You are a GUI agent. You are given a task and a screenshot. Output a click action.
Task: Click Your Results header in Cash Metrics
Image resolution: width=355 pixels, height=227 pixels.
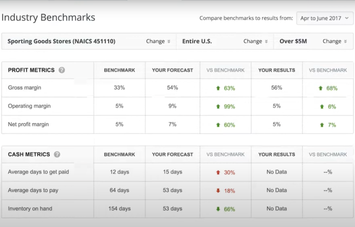click(277, 155)
